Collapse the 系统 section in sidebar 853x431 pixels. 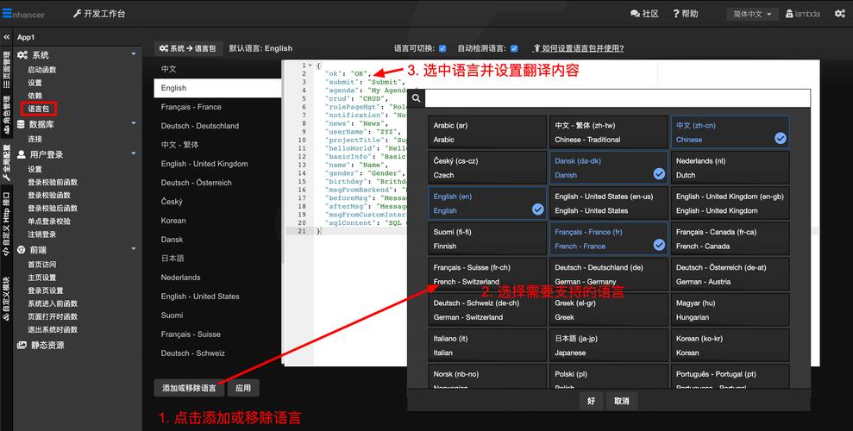click(x=134, y=54)
